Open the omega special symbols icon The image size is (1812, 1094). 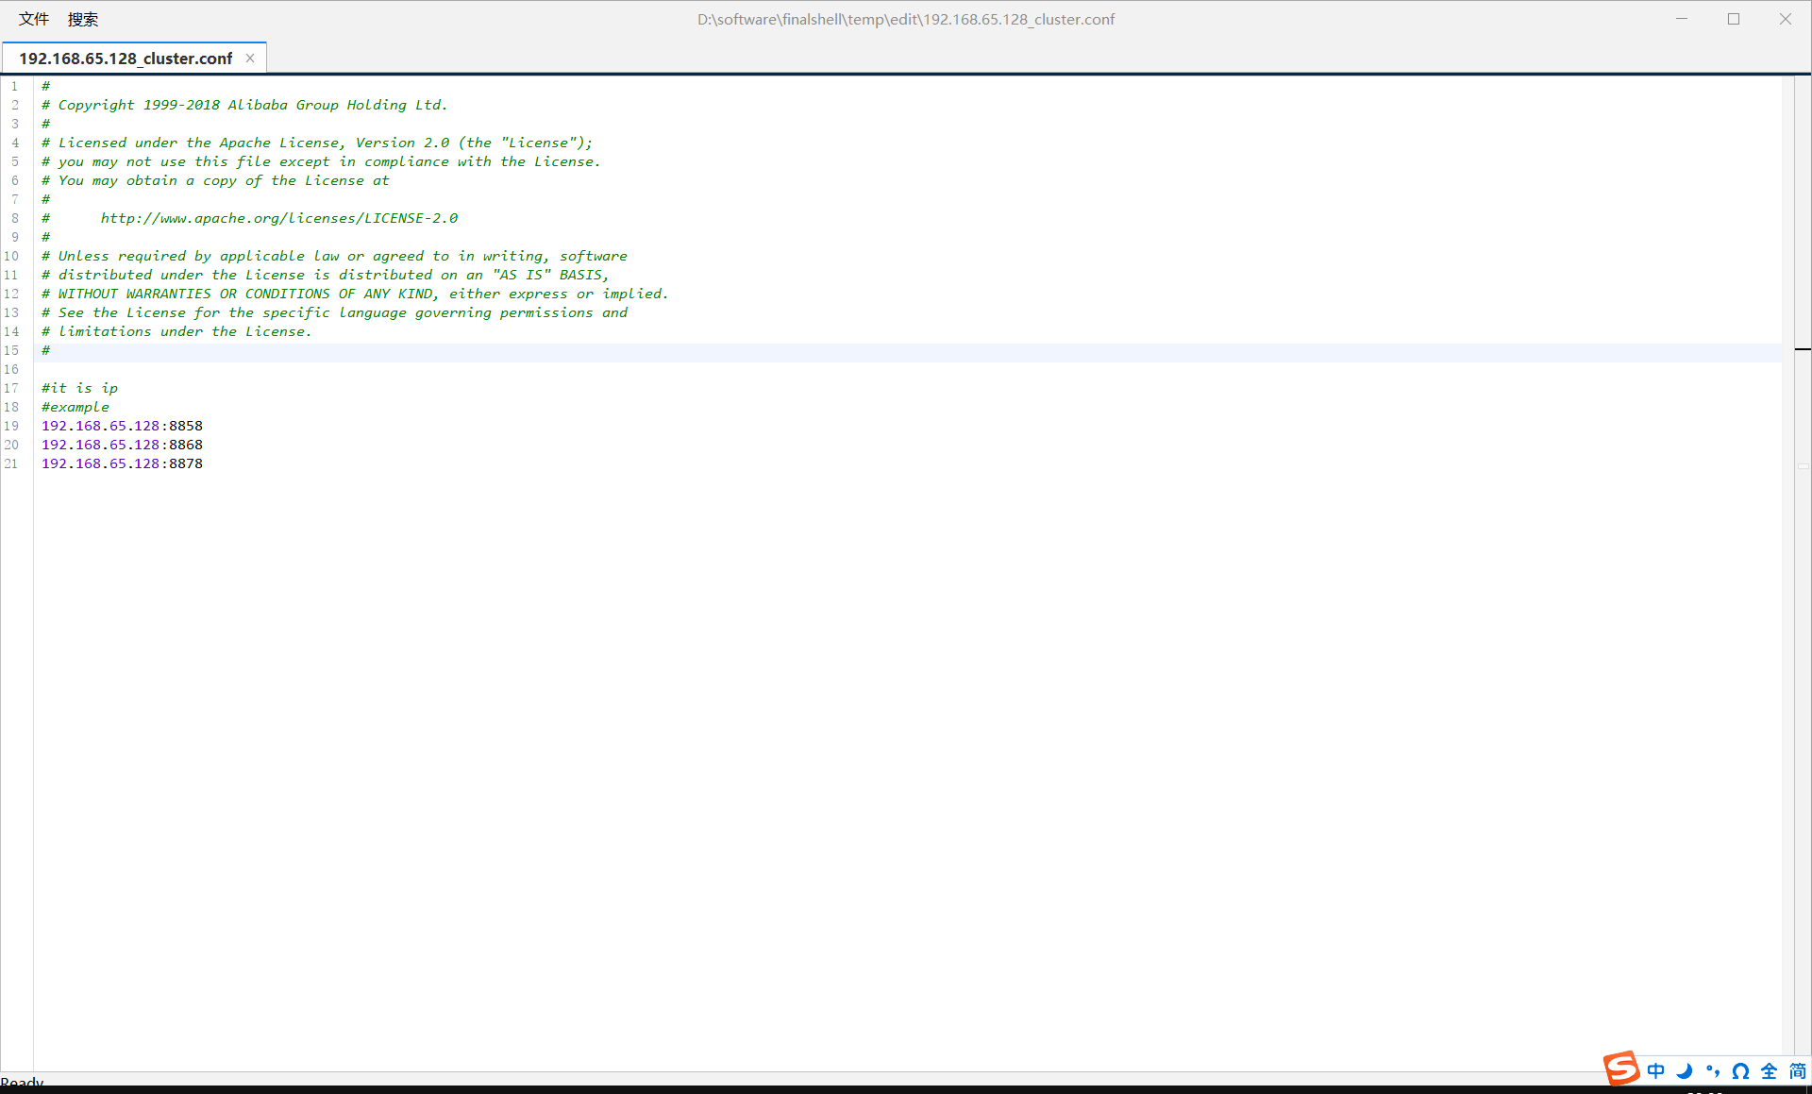[1741, 1070]
